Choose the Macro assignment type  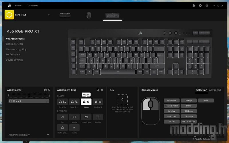point(74,127)
